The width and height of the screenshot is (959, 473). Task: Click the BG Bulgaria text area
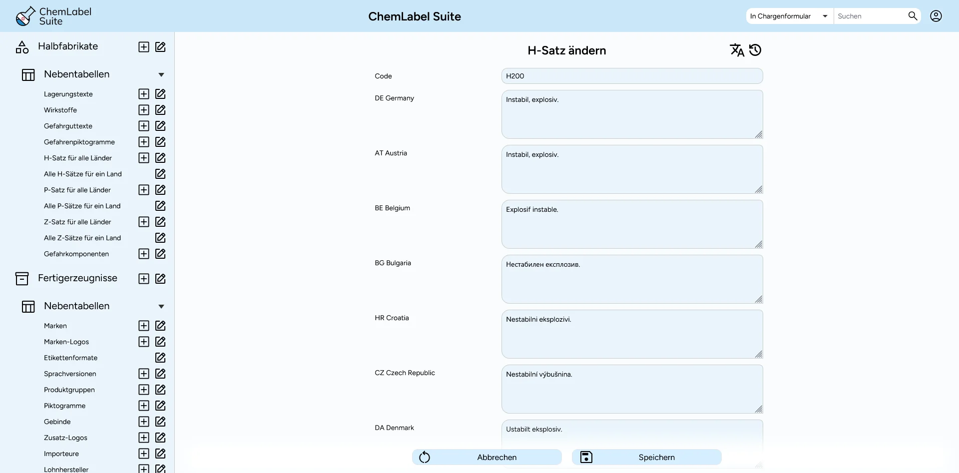point(632,279)
